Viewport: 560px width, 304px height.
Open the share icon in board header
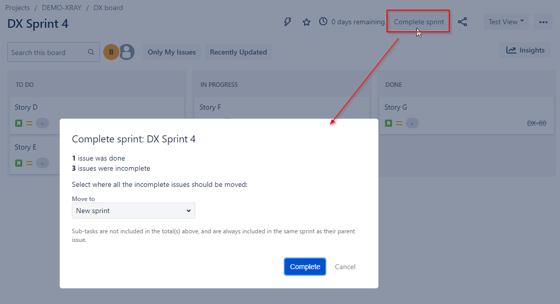(x=462, y=22)
